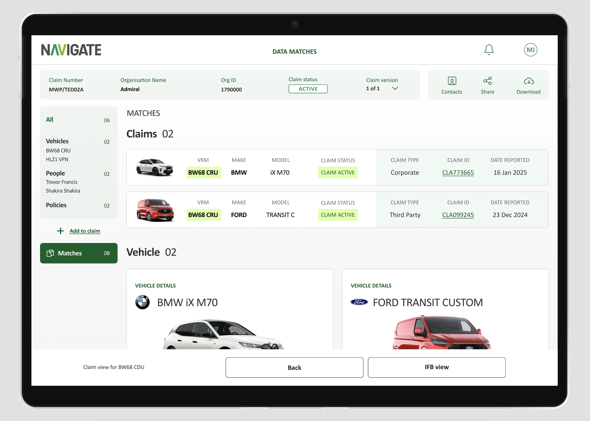
Task: Click the Add to claim link
Action: [x=85, y=231]
